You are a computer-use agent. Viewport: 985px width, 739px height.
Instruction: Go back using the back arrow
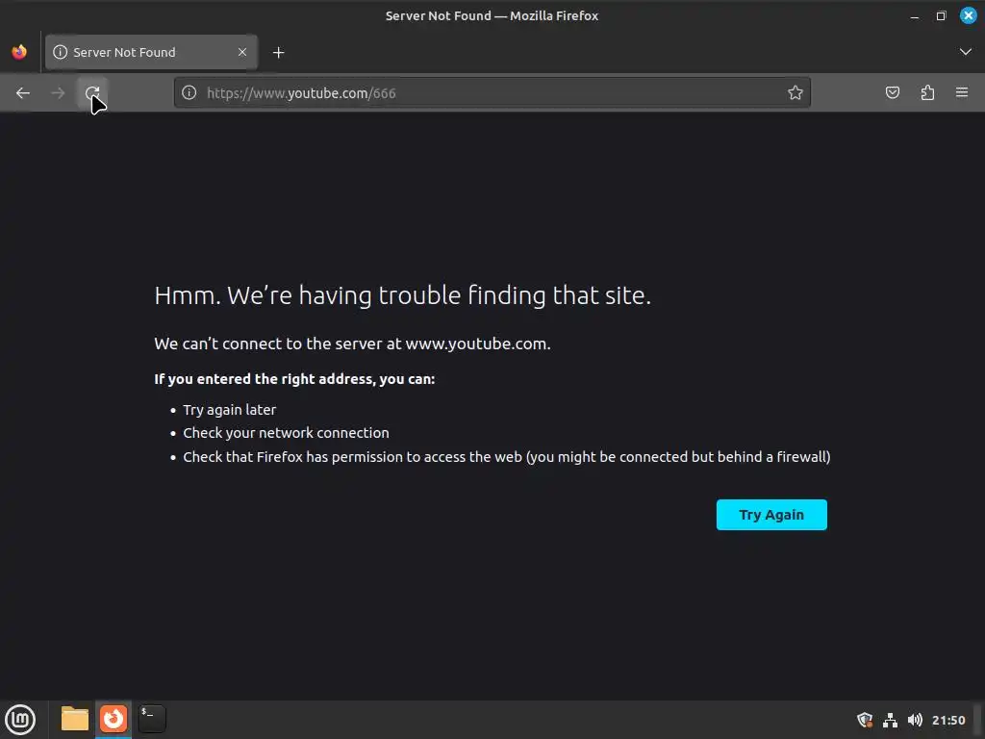pyautogui.click(x=23, y=93)
